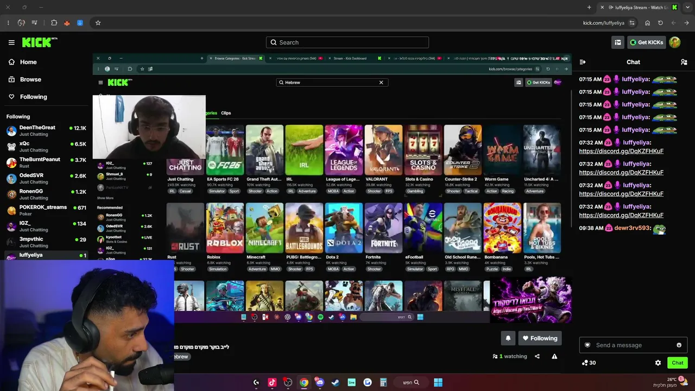Open the Calculator from the taskbar
This screenshot has width=695, height=391.
[383, 382]
